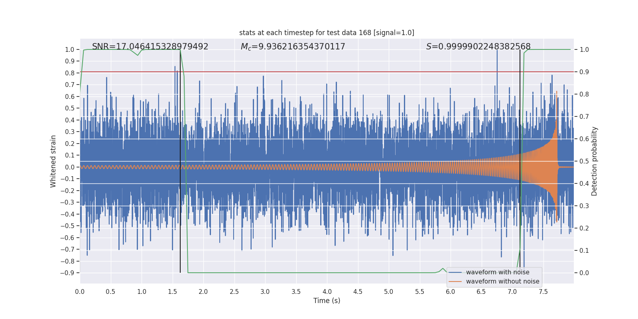This screenshot has height=319, width=638.
Task: Select 'waveform without noise' legend label
Action: point(502,282)
